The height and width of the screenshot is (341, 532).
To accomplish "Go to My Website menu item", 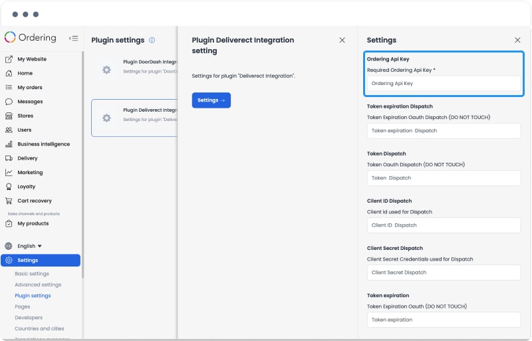I will coord(32,59).
